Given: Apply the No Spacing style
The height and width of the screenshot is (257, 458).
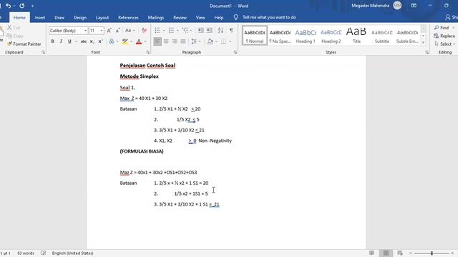Looking at the screenshot, I should tap(280, 36).
